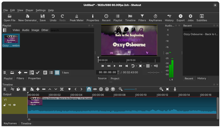Open the Export panel
This screenshot has height=128, width=221.
click(x=180, y=18)
